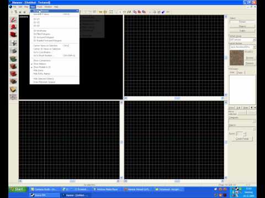The height and width of the screenshot is (198, 265).
Task: Choose 3D Shaded Textured Polygons mode
Action: (55, 41)
